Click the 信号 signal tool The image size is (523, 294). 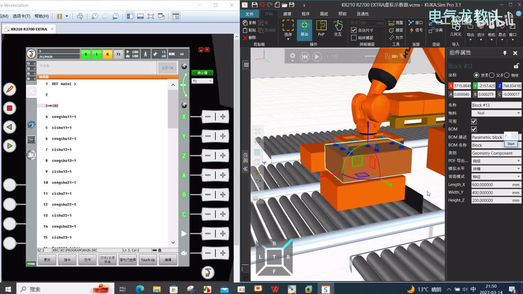click(416, 30)
